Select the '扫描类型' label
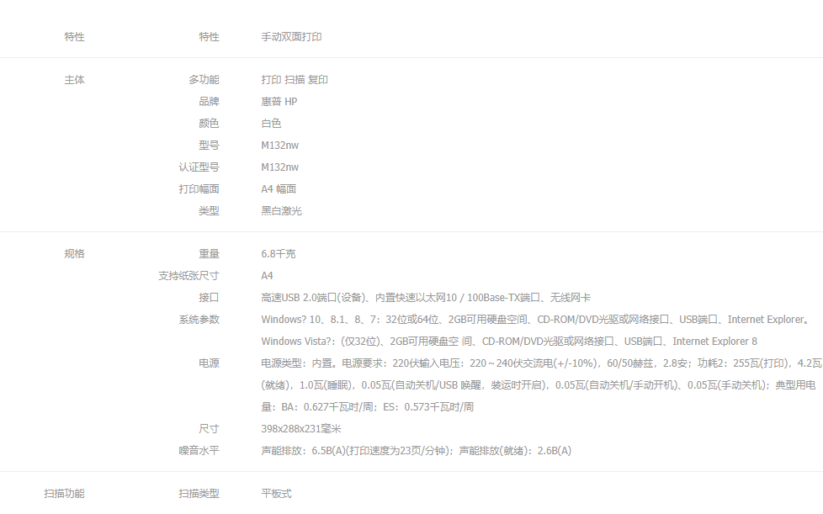The image size is (823, 514). 199,494
